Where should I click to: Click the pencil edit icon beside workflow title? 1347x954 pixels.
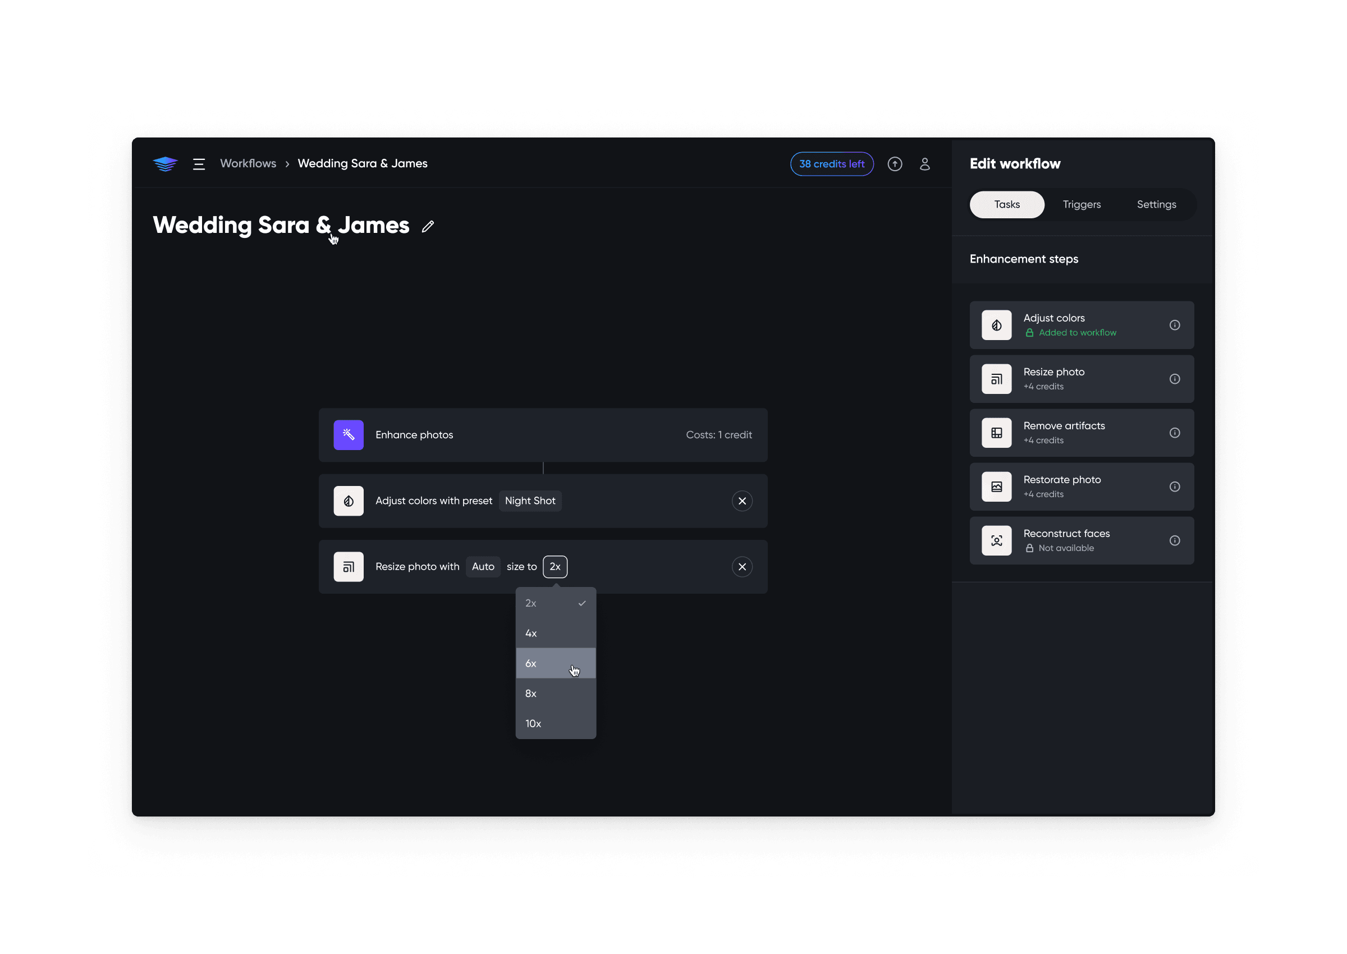click(428, 226)
